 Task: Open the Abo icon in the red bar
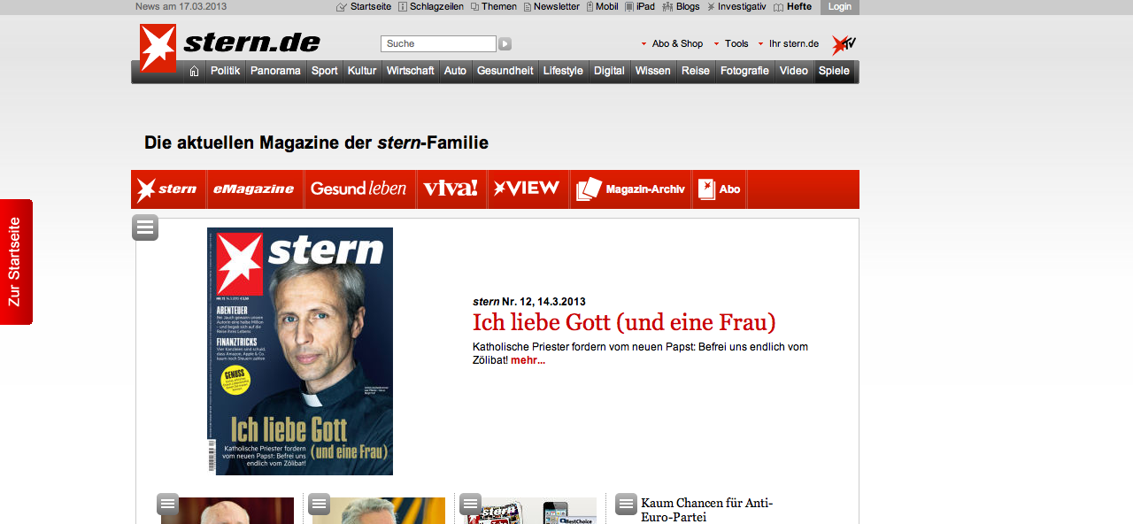(x=706, y=189)
